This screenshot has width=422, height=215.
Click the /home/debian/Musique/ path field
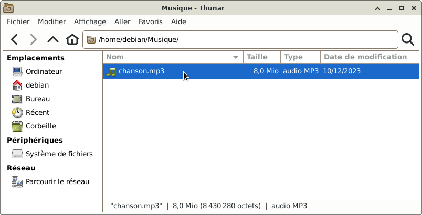pyautogui.click(x=240, y=39)
